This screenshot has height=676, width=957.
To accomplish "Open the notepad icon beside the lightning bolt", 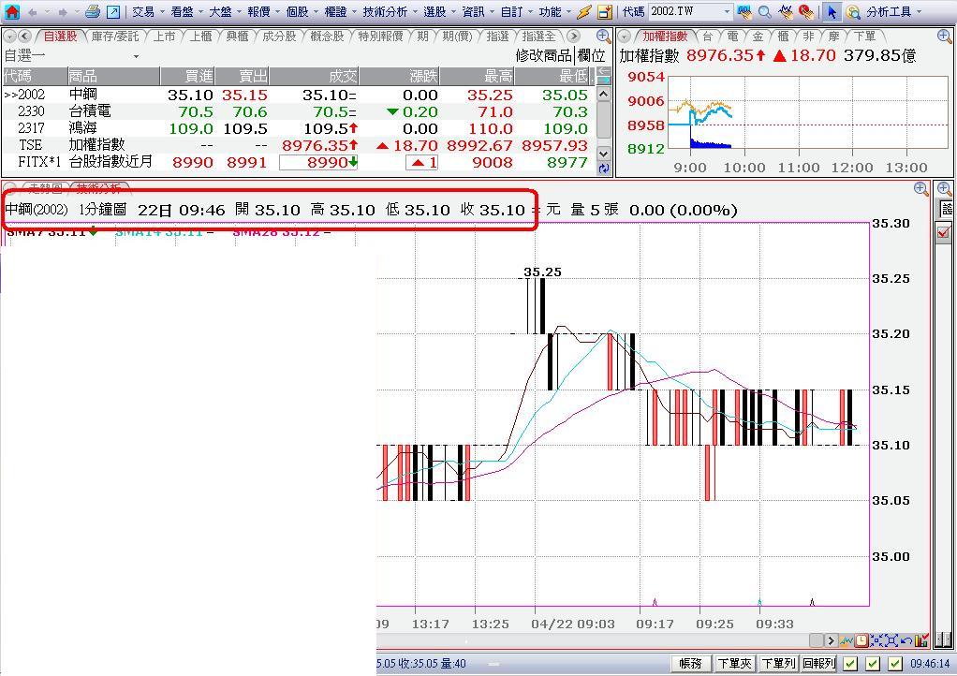I will [x=605, y=11].
